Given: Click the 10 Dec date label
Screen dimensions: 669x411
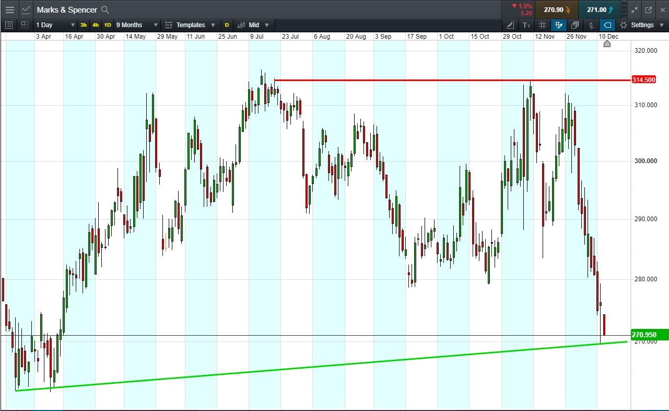Looking at the screenshot, I should point(608,37).
